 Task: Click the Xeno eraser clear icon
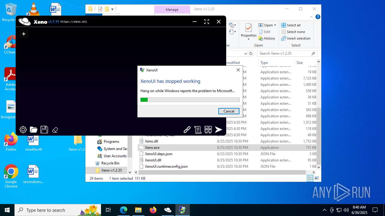pos(55,130)
